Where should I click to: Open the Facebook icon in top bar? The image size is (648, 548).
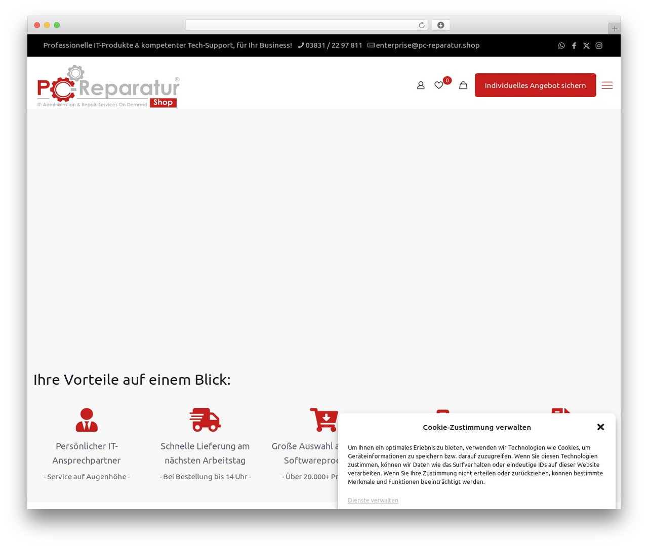[x=574, y=45]
